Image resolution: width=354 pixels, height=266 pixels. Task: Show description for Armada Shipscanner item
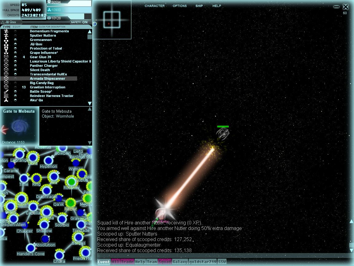pos(47,79)
